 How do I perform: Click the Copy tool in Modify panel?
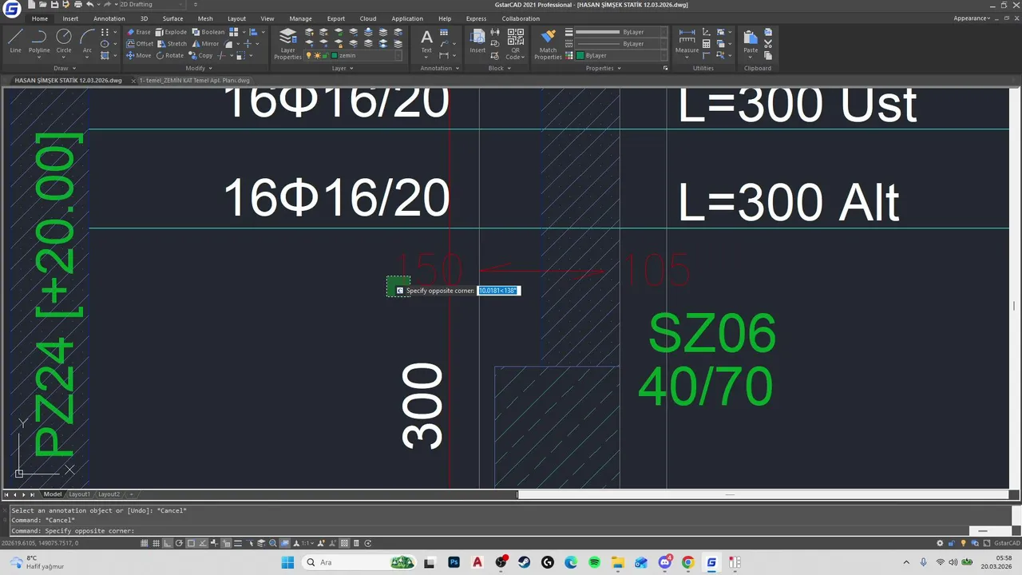[200, 56]
